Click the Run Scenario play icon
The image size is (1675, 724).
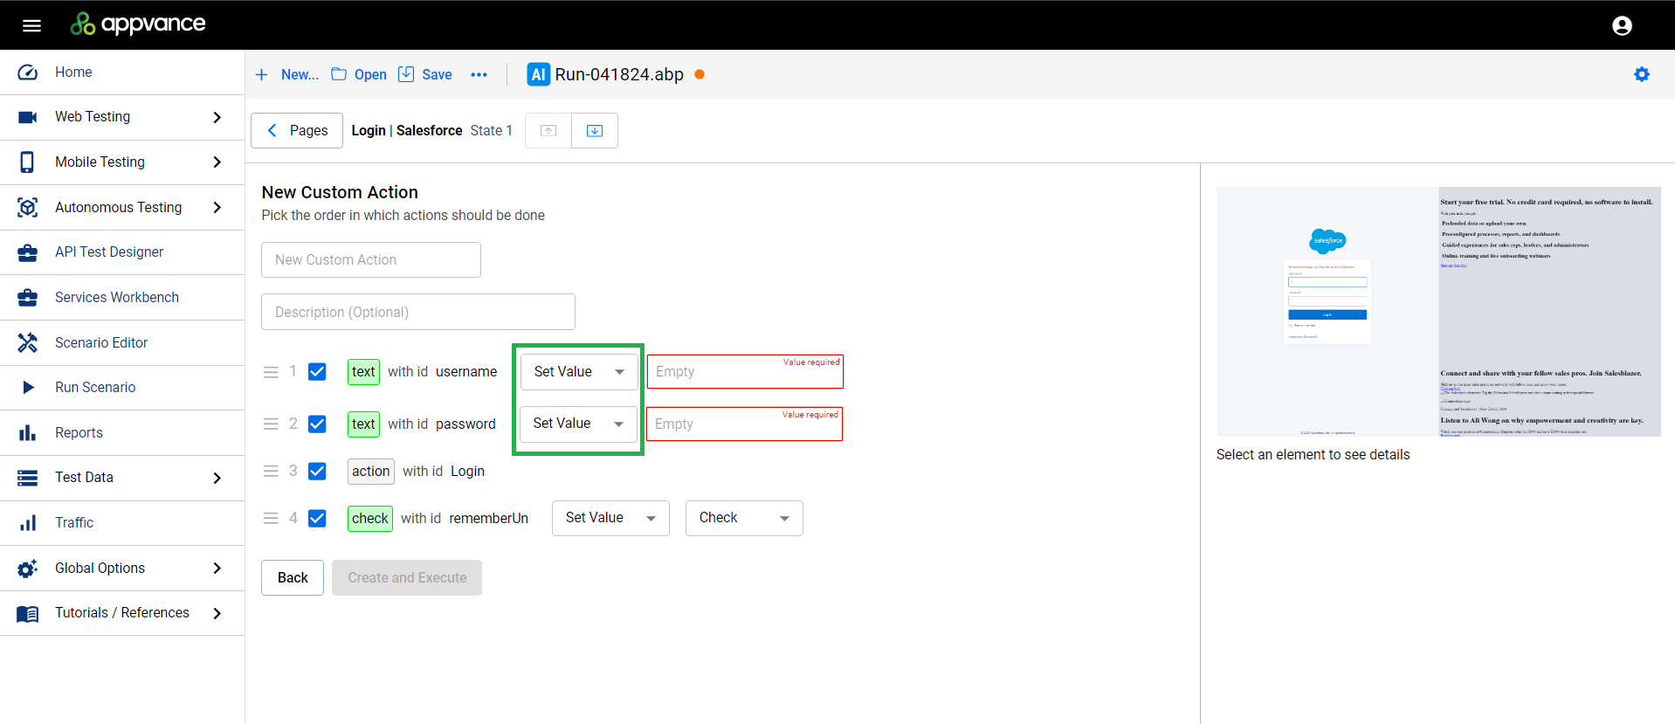pos(28,387)
